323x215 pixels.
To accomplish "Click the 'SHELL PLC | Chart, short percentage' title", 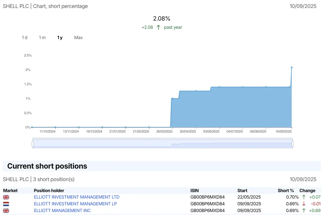I will [x=45, y=6].
